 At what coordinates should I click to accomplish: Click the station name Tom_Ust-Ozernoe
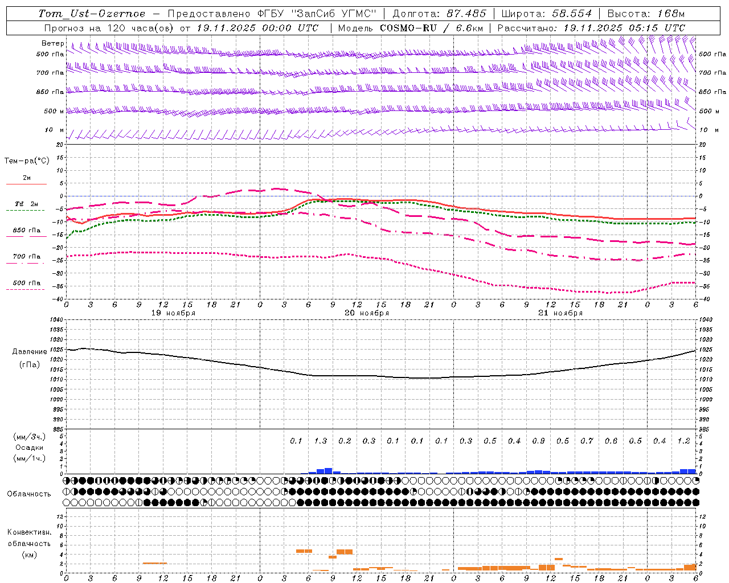coord(92,14)
